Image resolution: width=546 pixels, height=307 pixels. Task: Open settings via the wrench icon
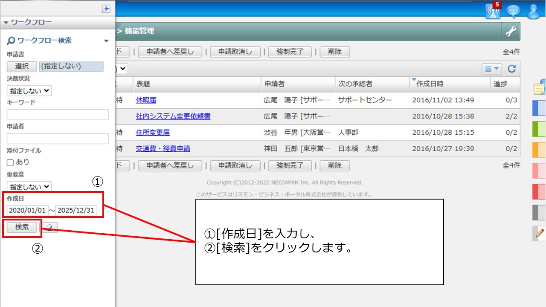tap(511, 31)
